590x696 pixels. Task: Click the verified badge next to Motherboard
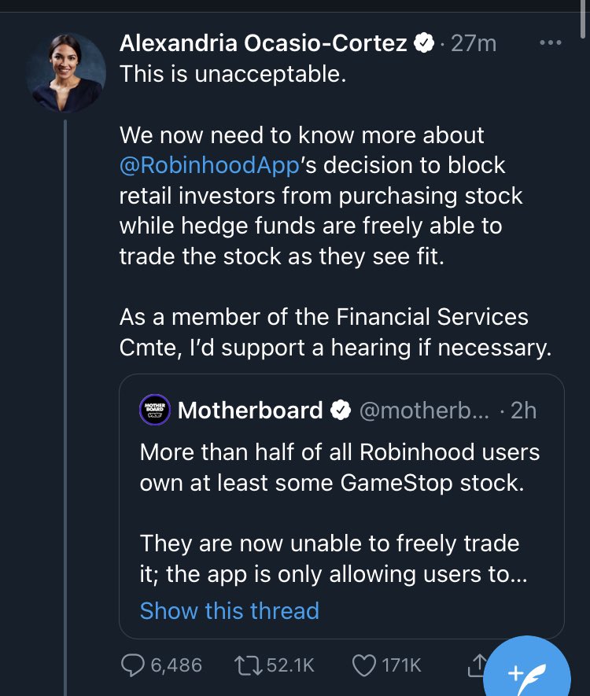340,410
